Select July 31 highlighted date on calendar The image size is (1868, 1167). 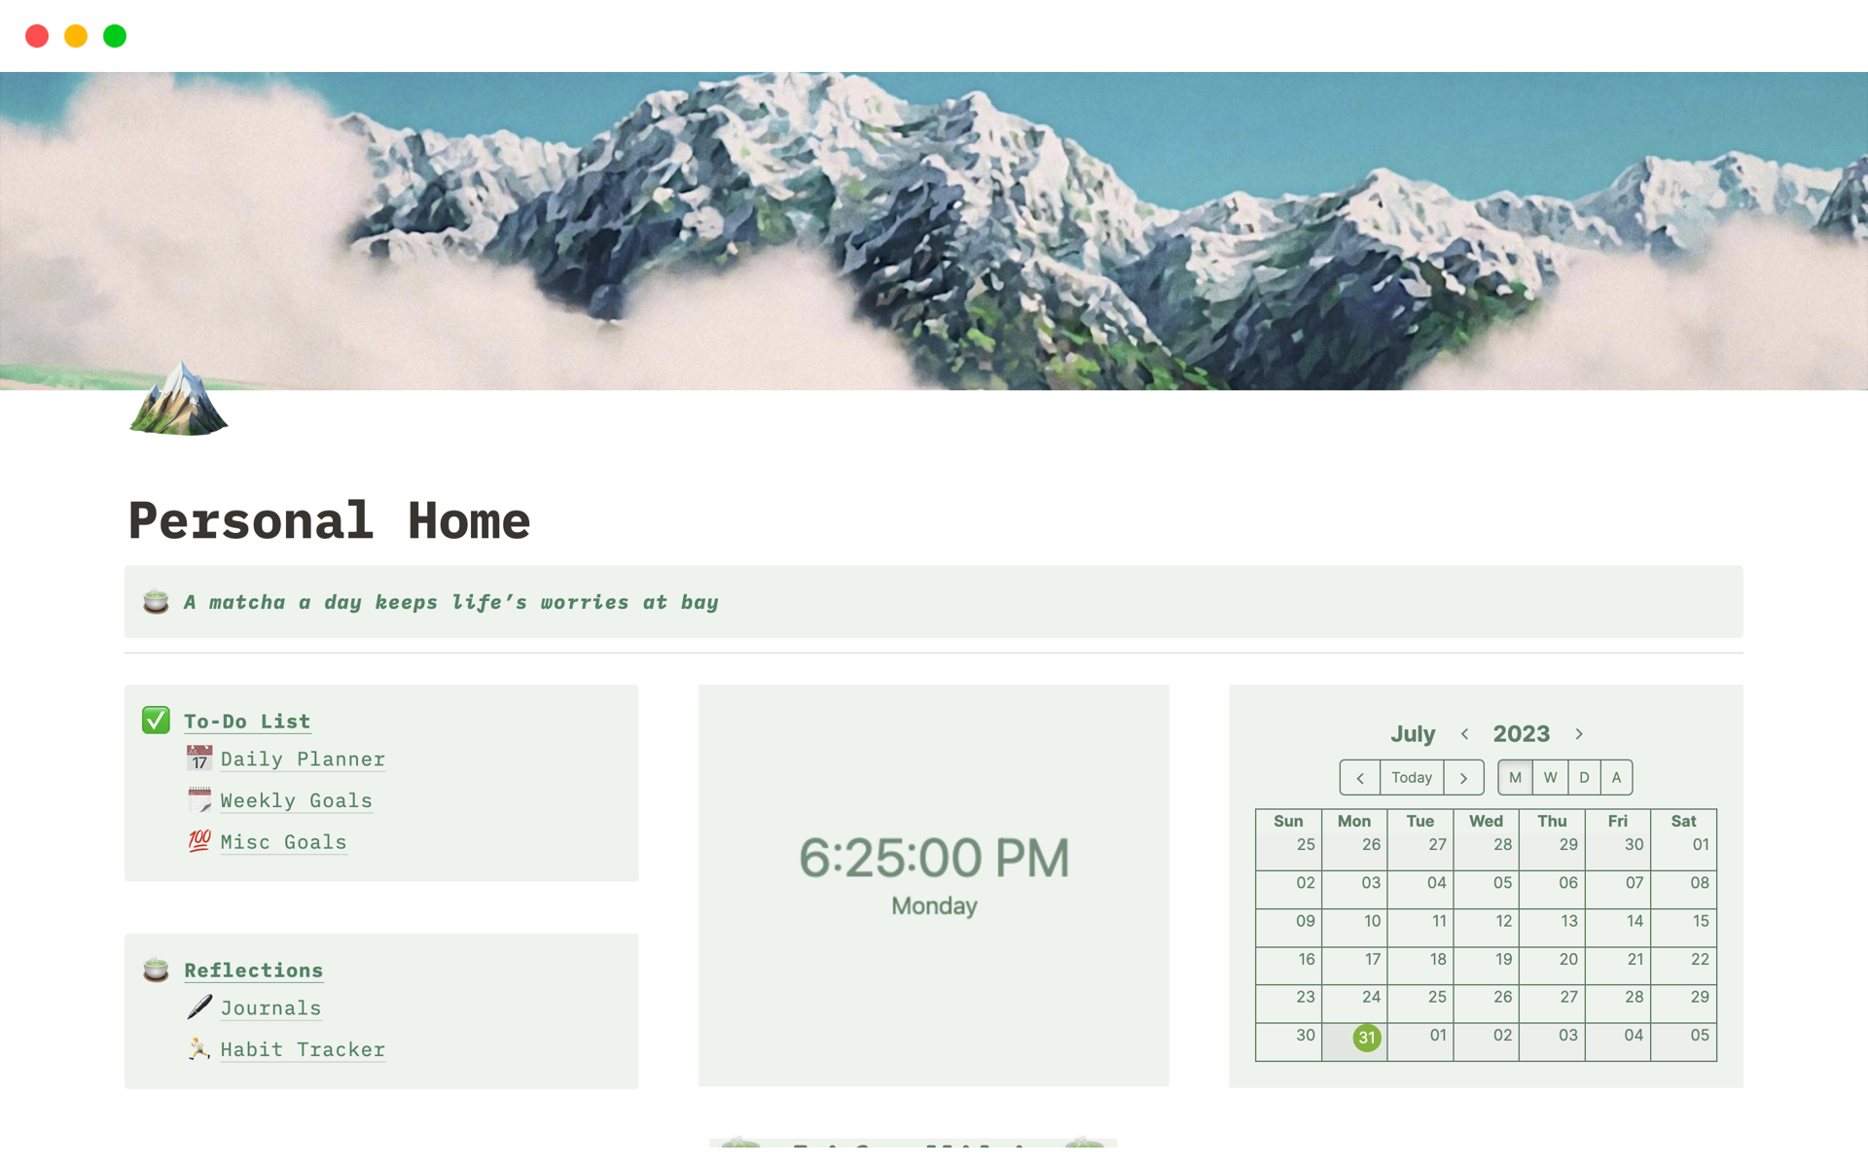(x=1369, y=1036)
